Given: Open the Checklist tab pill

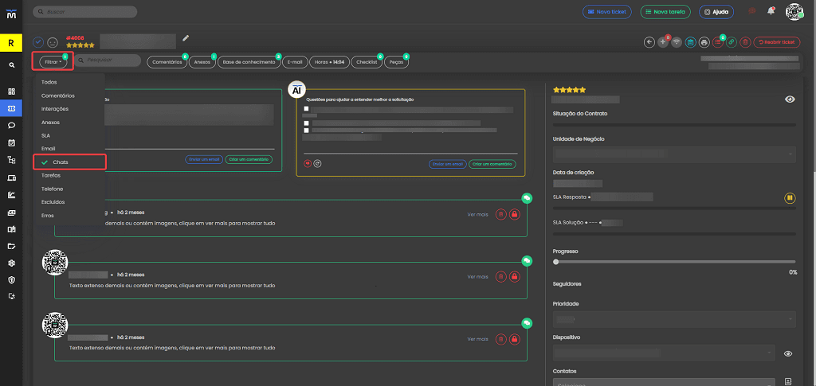Looking at the screenshot, I should (x=367, y=62).
